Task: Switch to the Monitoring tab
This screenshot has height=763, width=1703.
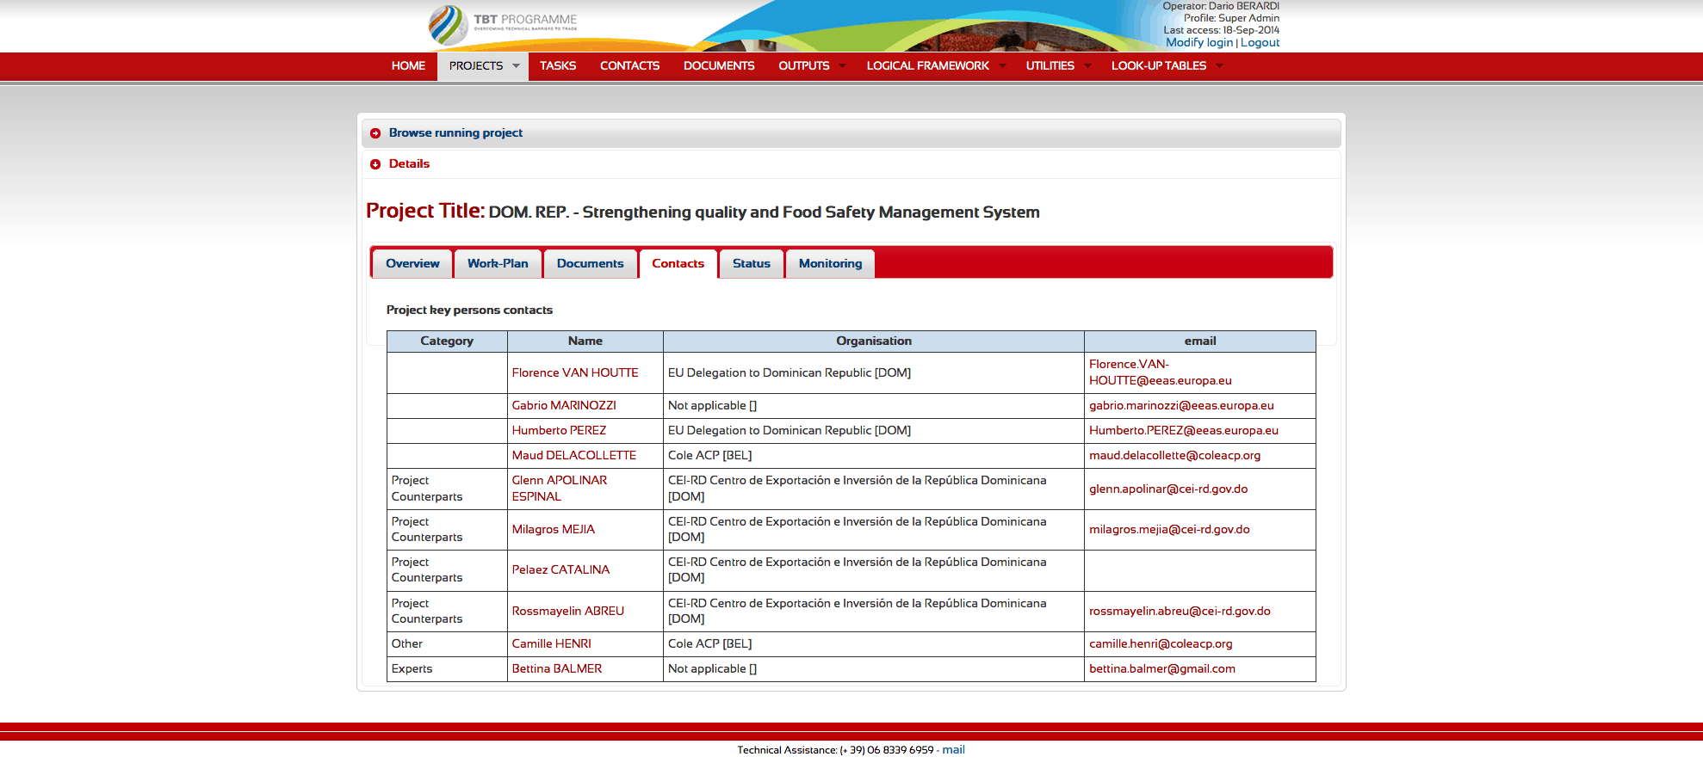Action: click(x=830, y=264)
